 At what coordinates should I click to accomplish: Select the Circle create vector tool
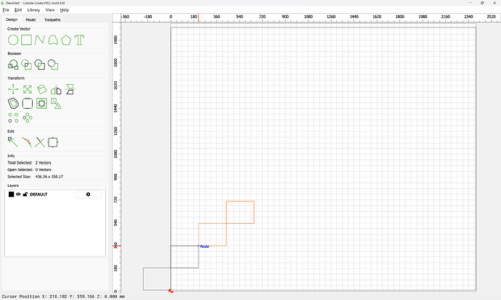pyautogui.click(x=13, y=39)
